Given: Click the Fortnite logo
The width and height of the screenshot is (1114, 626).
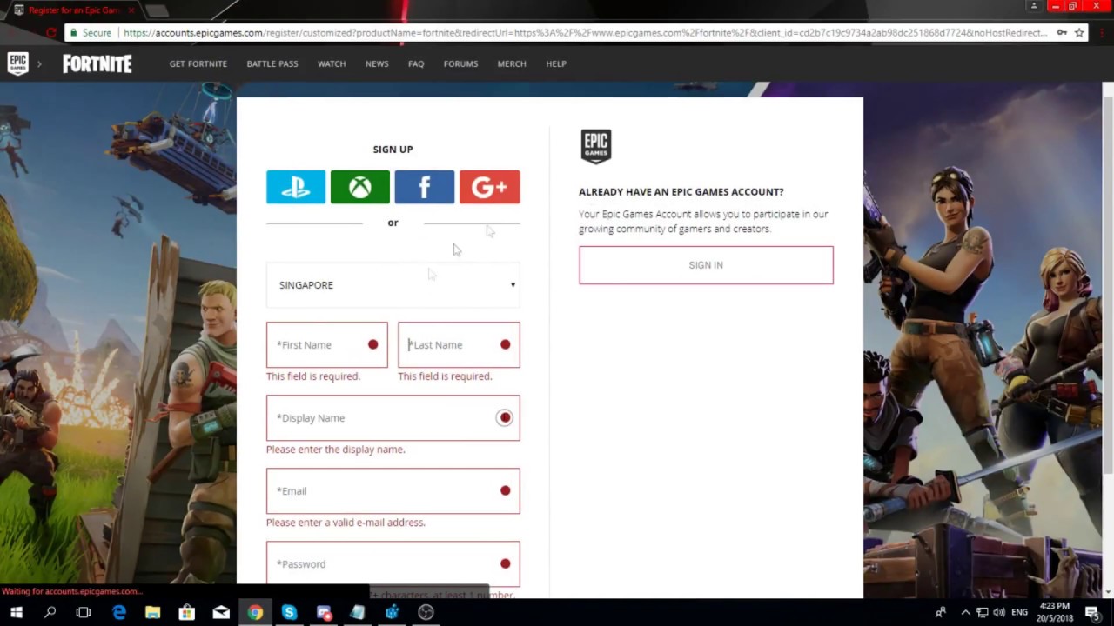Looking at the screenshot, I should click(x=97, y=63).
